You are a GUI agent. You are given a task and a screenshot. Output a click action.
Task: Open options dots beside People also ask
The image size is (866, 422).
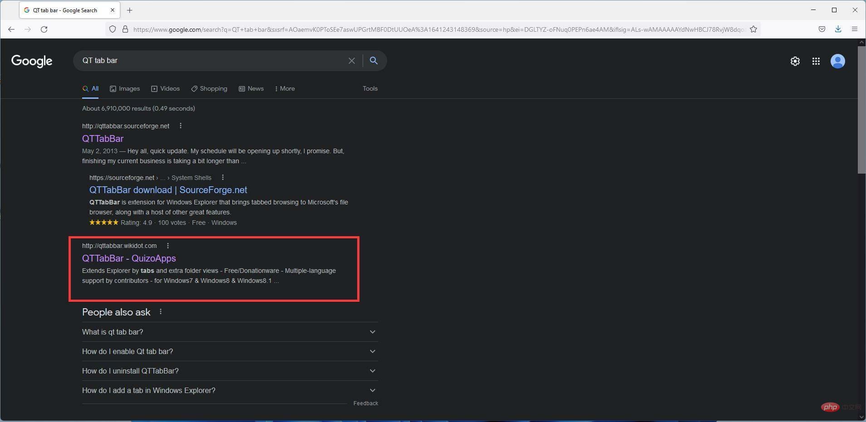[x=161, y=311]
